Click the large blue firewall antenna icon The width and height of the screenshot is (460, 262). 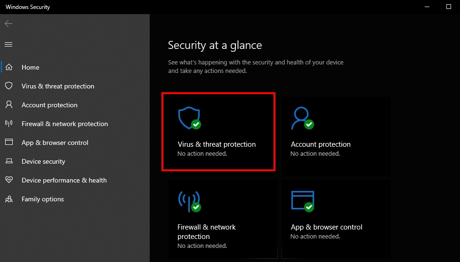(x=190, y=201)
